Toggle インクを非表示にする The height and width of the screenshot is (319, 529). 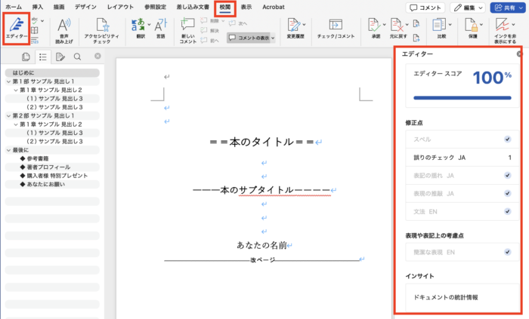click(505, 31)
